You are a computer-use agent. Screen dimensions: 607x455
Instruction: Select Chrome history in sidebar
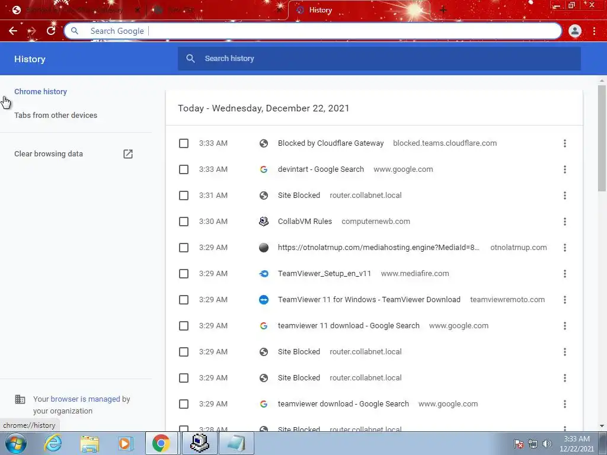[x=41, y=92]
